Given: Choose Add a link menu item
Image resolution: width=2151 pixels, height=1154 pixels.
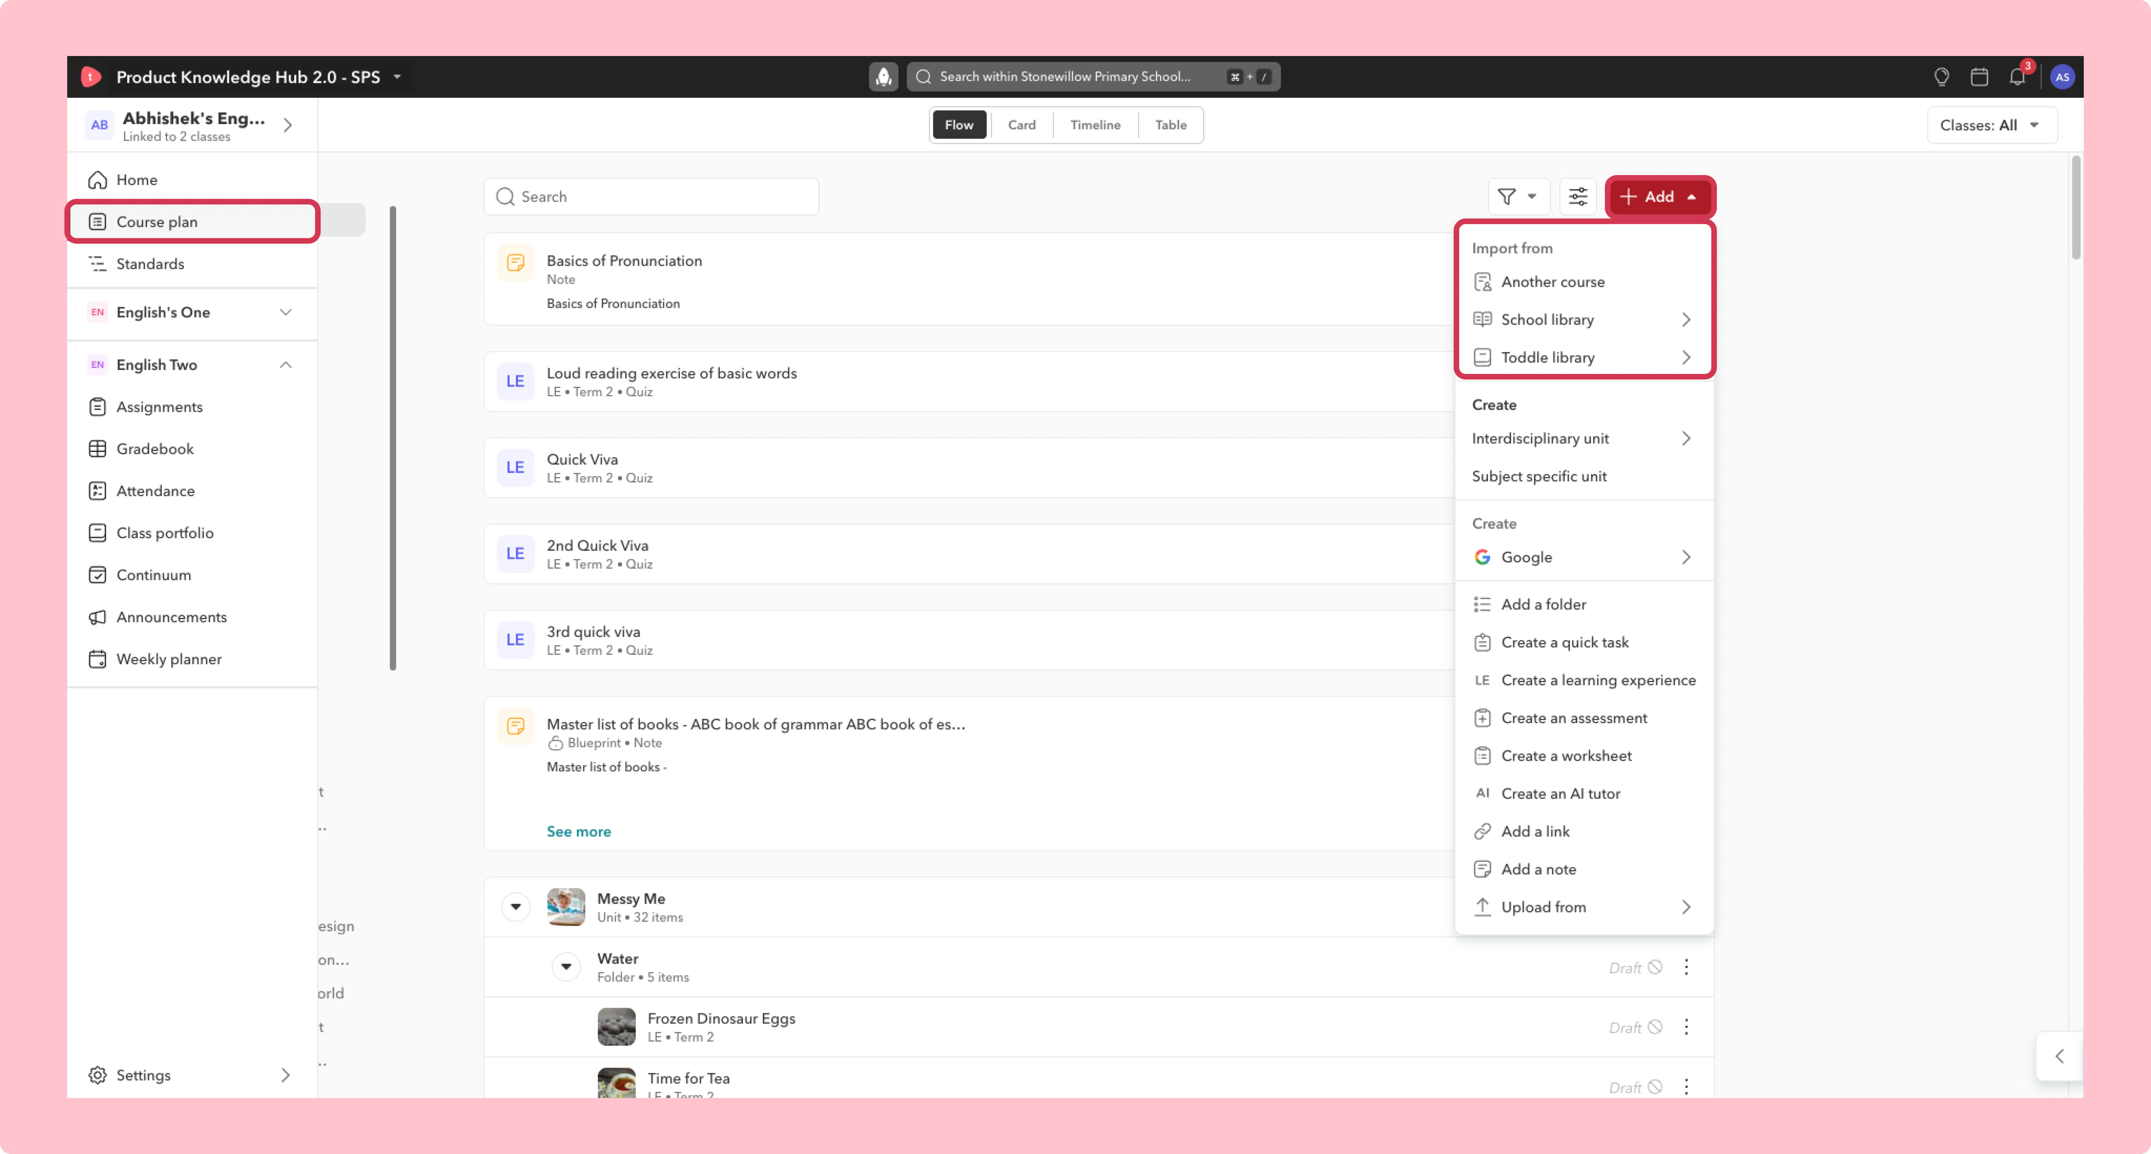Looking at the screenshot, I should (x=1584, y=831).
